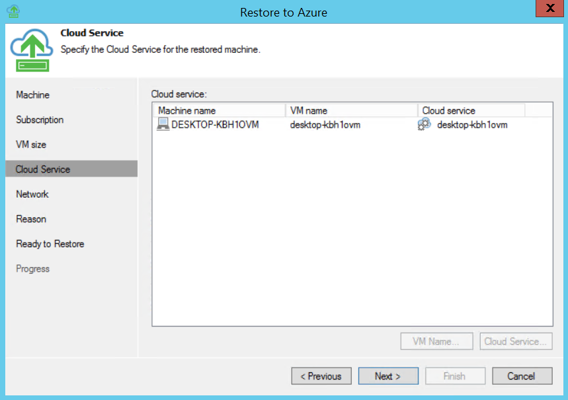Jump to the Network step
This screenshot has width=568, height=400.
tap(32, 194)
